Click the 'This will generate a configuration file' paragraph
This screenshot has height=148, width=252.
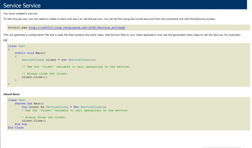pyautogui.click(x=122, y=35)
